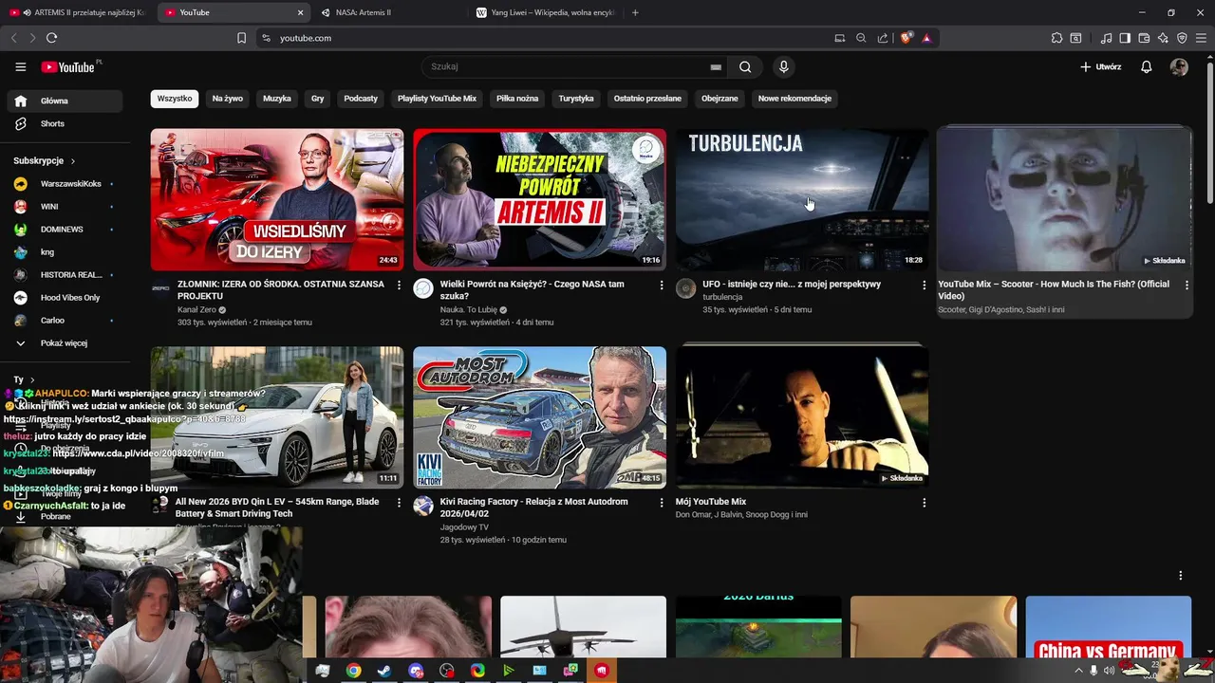The image size is (1215, 683).
Task: Click the zoom-out magnifier in address bar
Action: (x=861, y=38)
